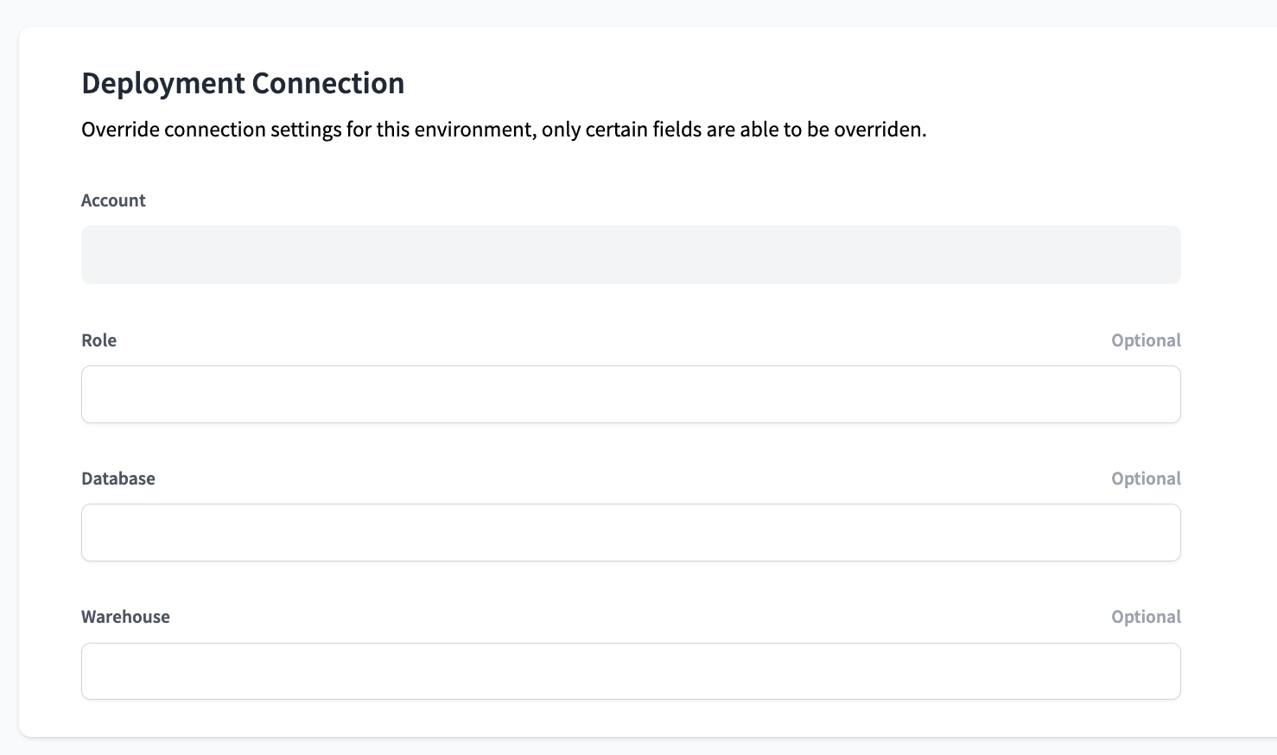Image resolution: width=1277 pixels, height=755 pixels.
Task: Select the Database label text
Action: point(118,478)
